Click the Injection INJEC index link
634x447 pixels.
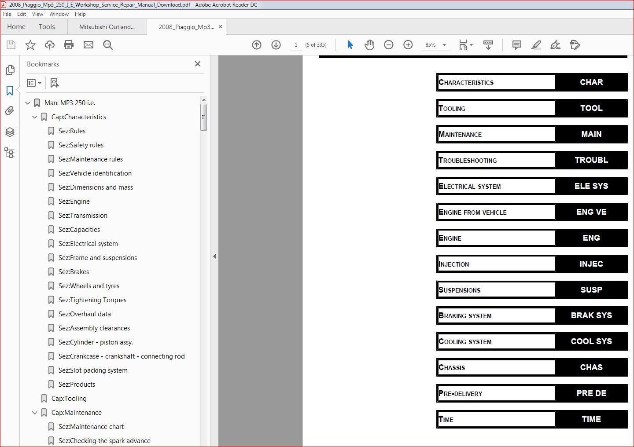(532, 264)
